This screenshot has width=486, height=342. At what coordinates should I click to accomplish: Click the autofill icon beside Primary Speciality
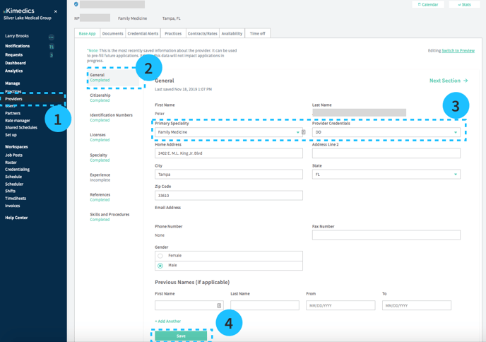(x=304, y=132)
